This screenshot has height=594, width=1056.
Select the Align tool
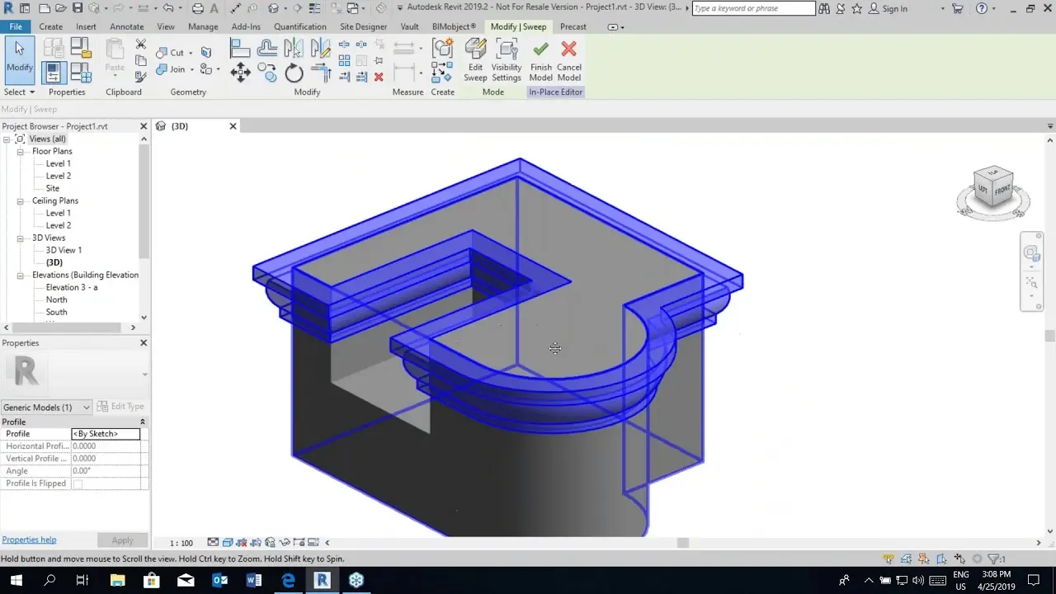(239, 49)
